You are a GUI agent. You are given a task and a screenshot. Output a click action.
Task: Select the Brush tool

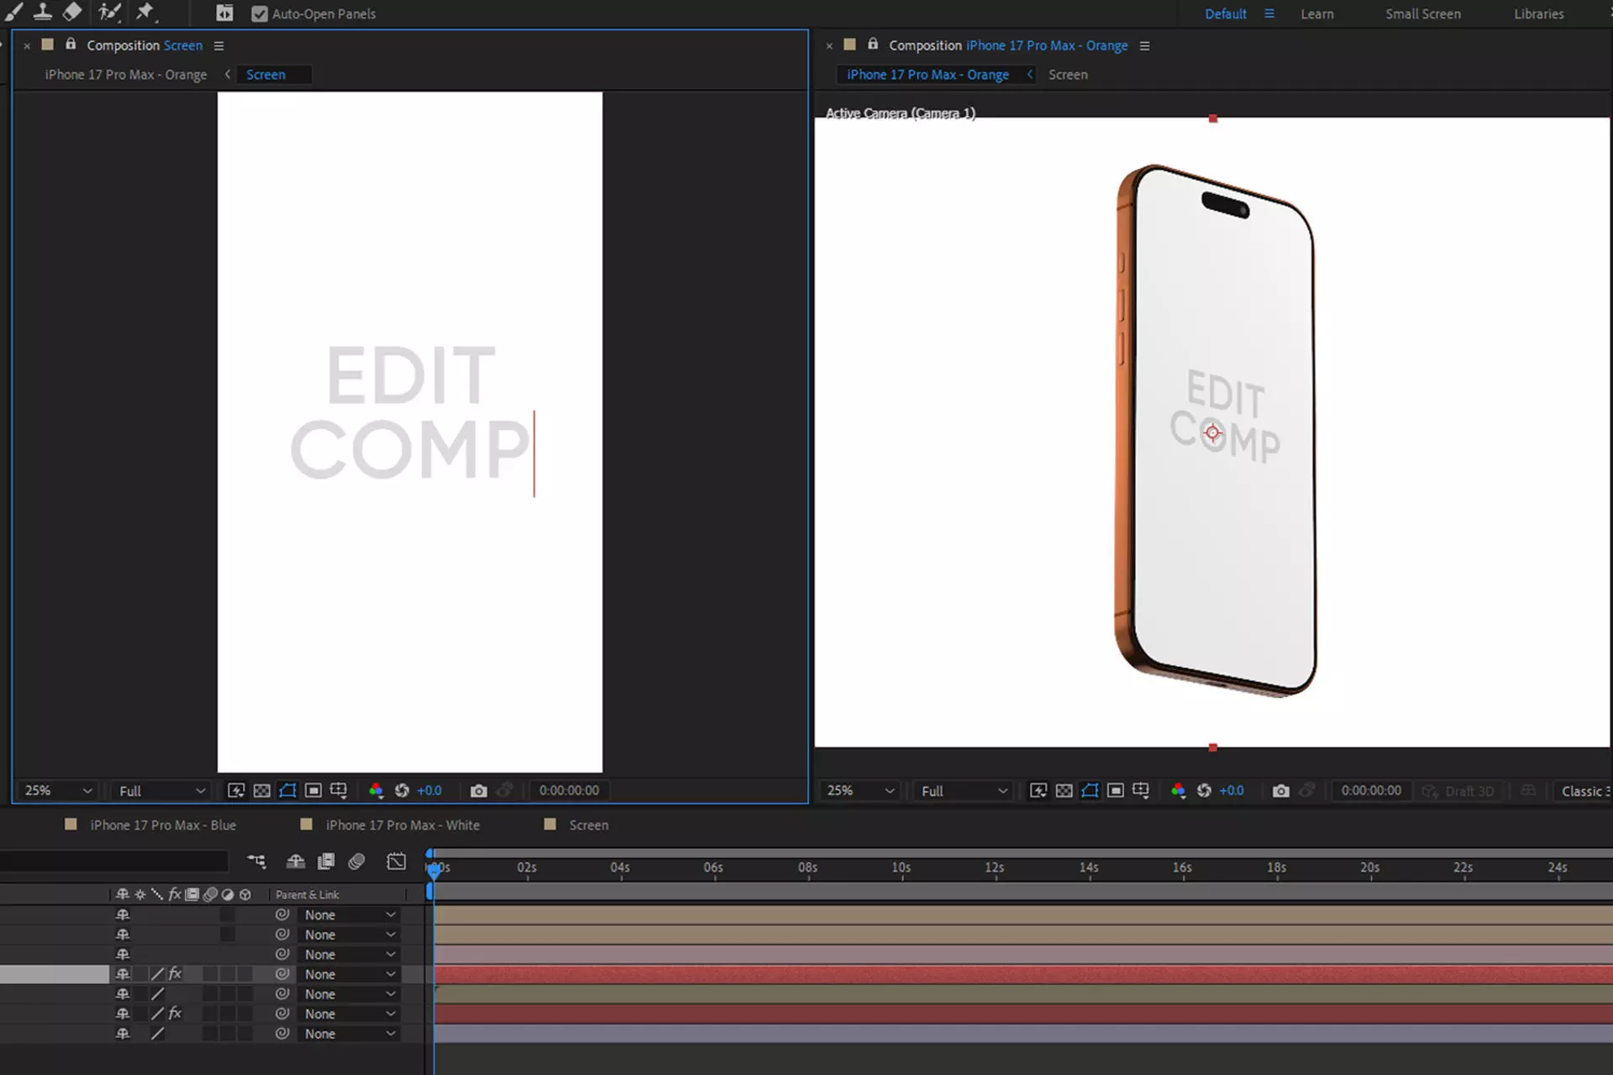coord(13,12)
